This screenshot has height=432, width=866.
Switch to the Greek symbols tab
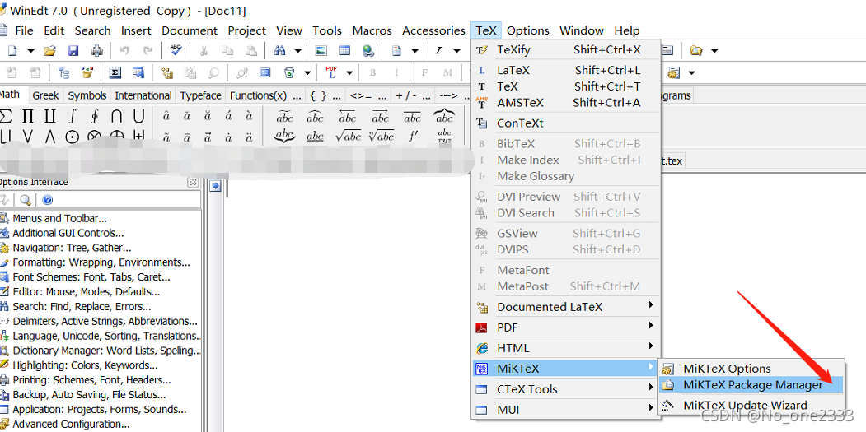(x=45, y=95)
